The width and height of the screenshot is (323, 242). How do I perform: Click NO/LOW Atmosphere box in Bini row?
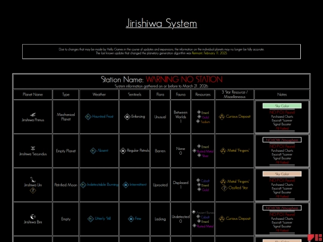(282, 208)
